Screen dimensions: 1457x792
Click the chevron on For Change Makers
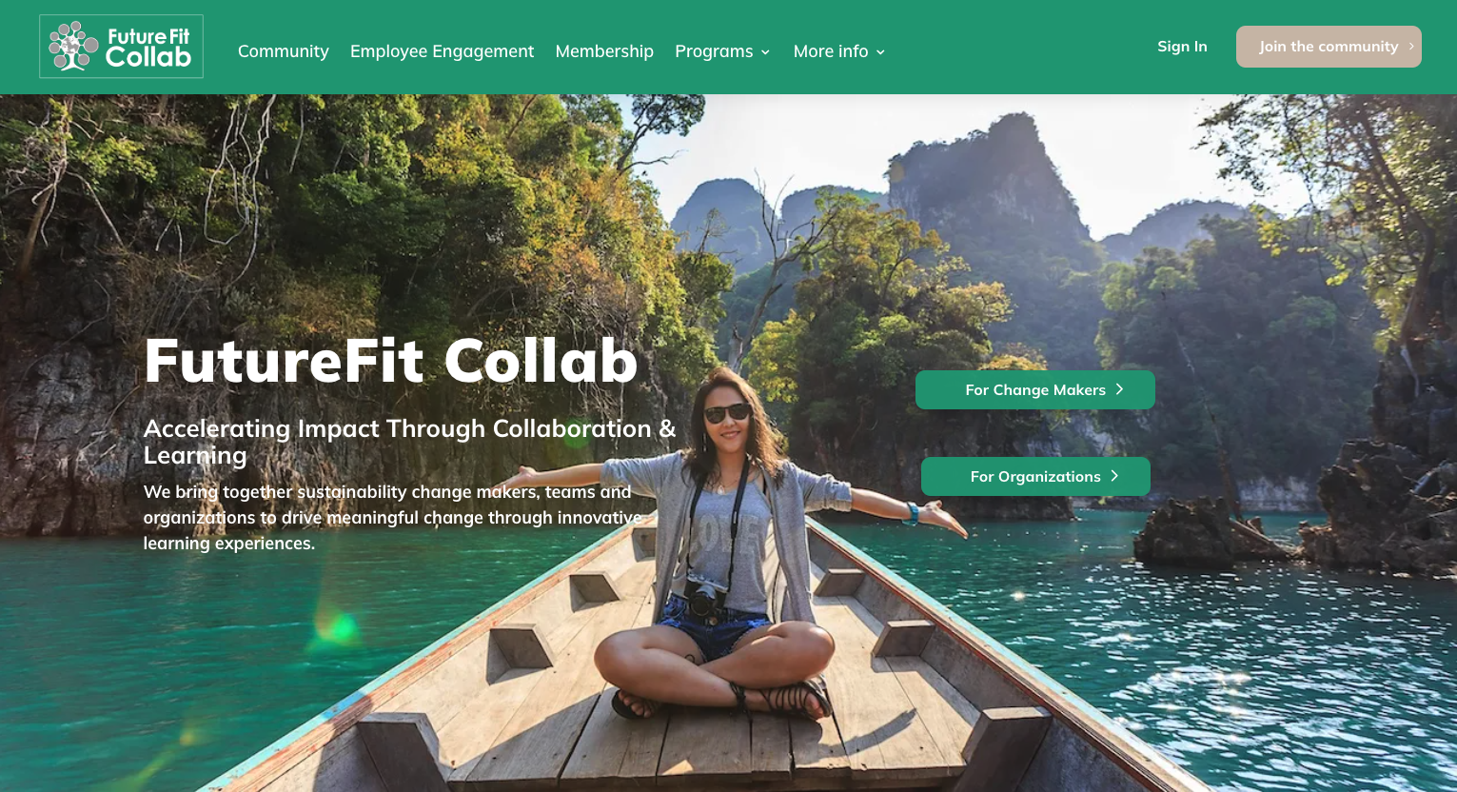coord(1120,389)
